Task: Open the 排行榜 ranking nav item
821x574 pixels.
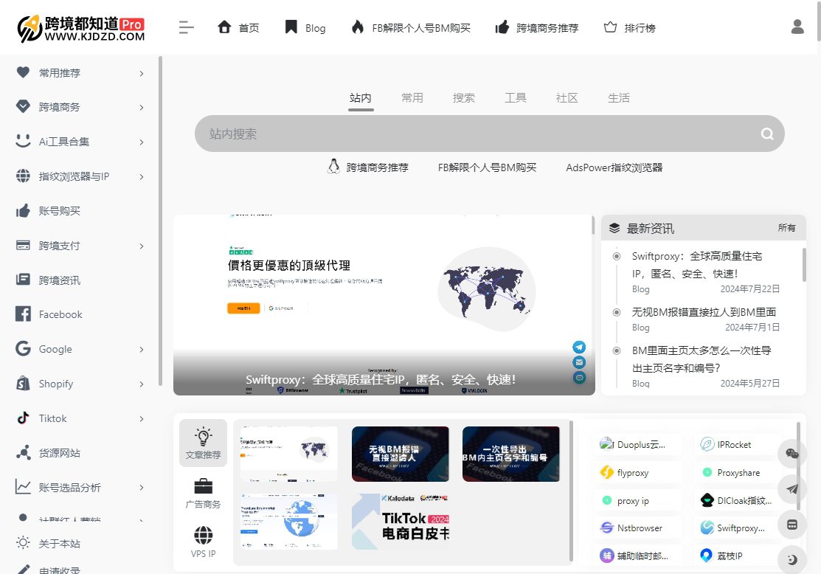Action: (629, 28)
